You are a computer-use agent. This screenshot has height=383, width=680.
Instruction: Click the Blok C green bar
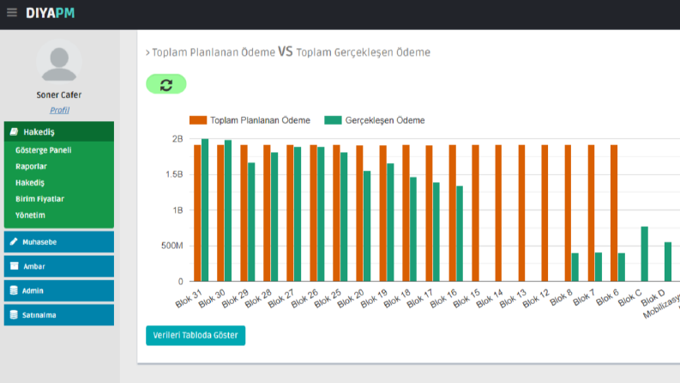click(645, 254)
